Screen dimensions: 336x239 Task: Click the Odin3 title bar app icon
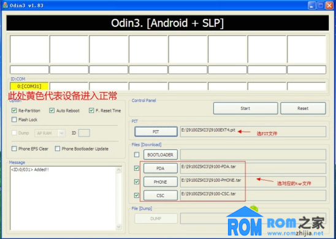5,5
